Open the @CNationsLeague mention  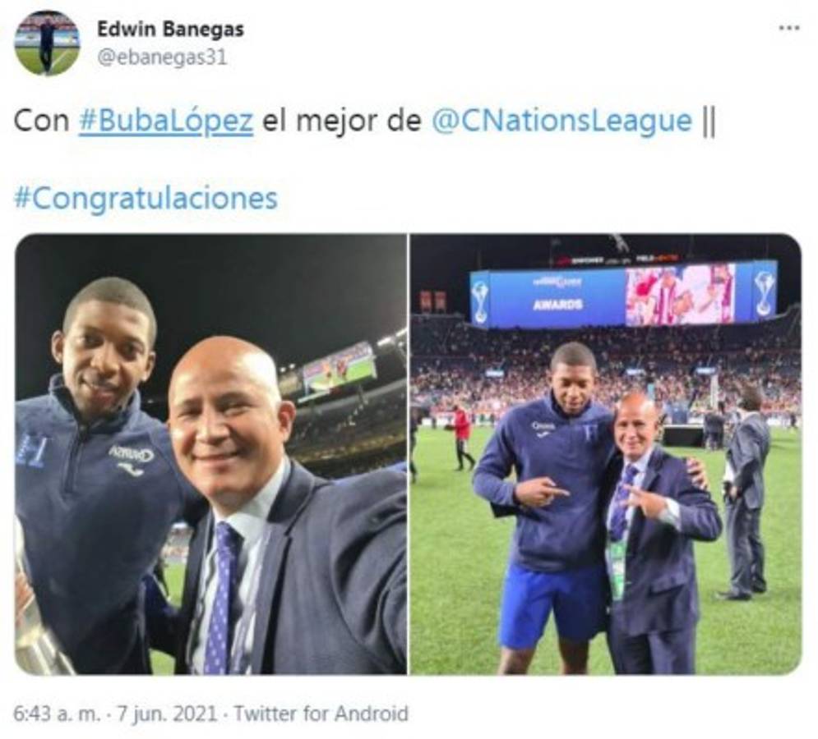pyautogui.click(x=562, y=121)
